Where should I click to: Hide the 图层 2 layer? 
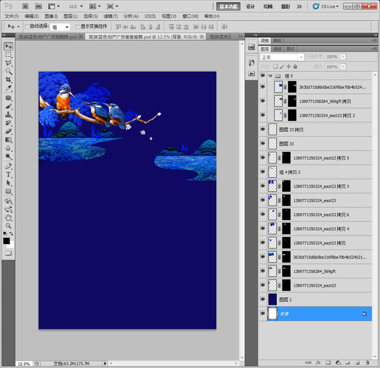(x=263, y=299)
